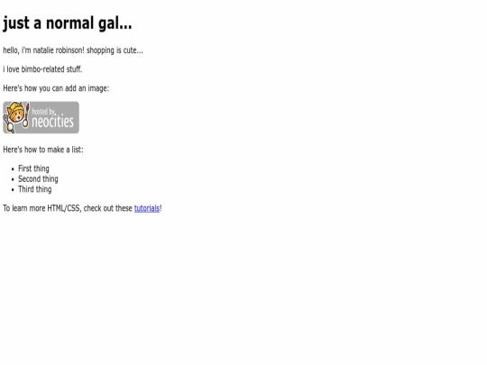Click the paintbrush held by the cat
Viewport: 487px width, 365px height.
click(x=27, y=114)
